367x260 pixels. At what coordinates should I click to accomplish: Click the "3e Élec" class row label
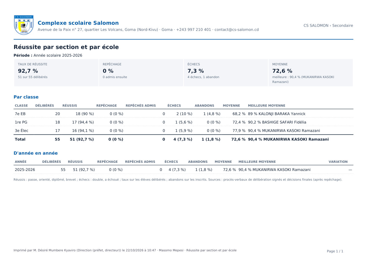pos(21,131)
